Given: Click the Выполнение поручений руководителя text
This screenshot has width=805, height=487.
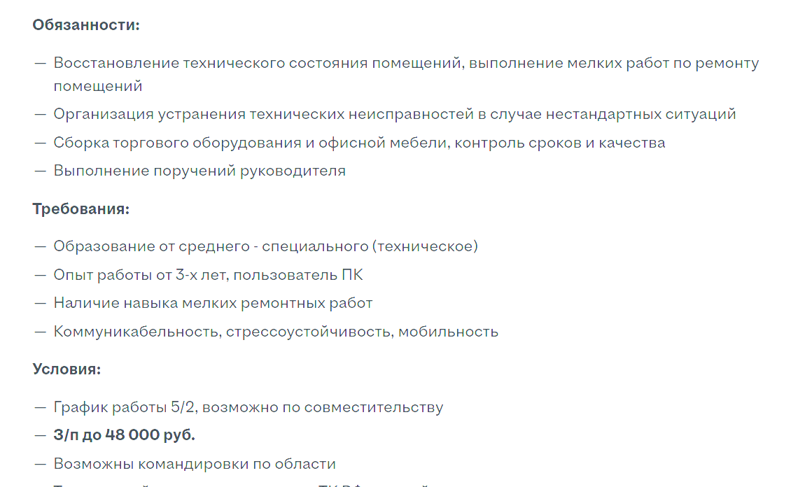Looking at the screenshot, I should tap(199, 171).
